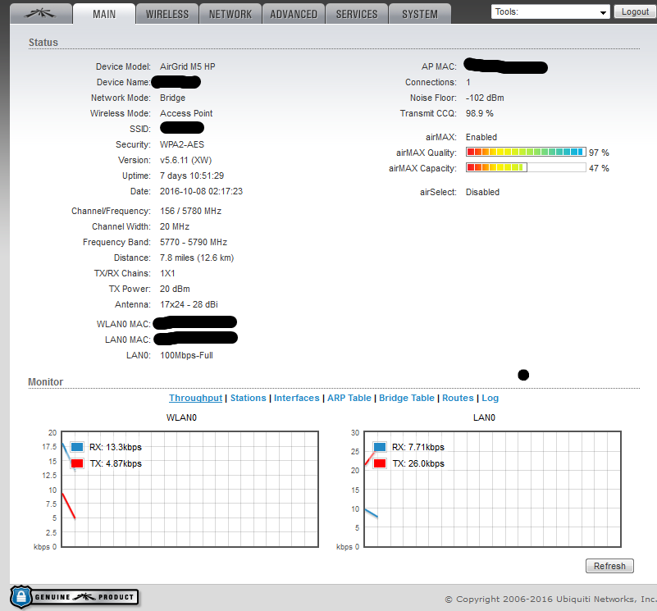This screenshot has width=657, height=611.
Task: Click the WLAN0 TX red legend square
Action: (77, 463)
